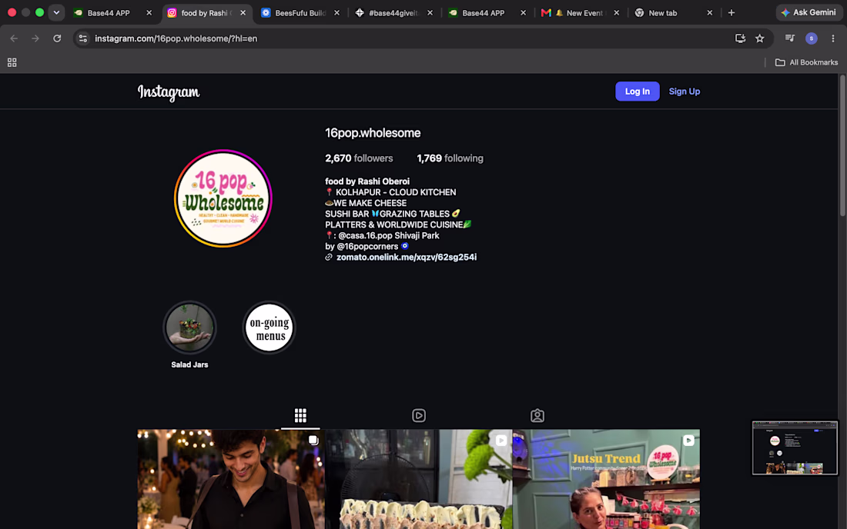This screenshot has height=529, width=847.
Task: Switch to the Reels tab icon
Action: [419, 415]
